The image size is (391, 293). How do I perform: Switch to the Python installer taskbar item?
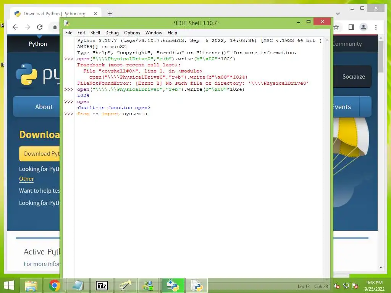tap(173, 285)
